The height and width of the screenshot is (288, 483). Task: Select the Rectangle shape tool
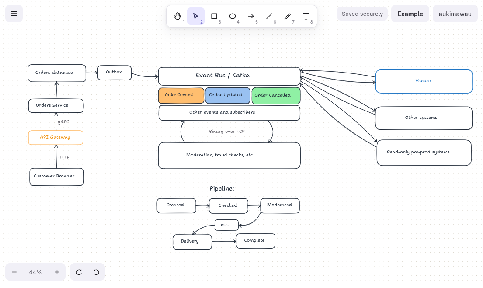point(214,16)
